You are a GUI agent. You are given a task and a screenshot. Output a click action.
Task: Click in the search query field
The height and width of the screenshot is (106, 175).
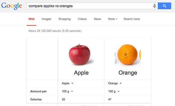point(89,6)
